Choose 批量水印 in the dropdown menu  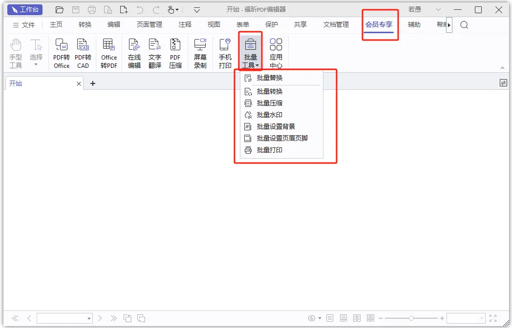(x=270, y=115)
